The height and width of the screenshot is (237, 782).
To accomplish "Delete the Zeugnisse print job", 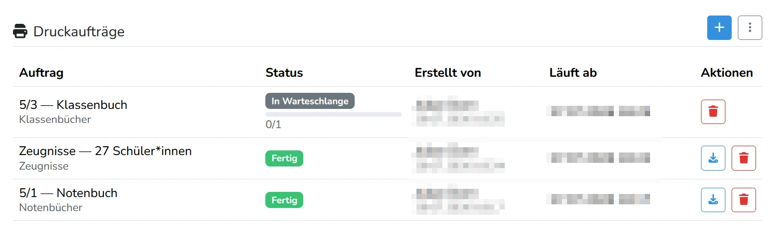I will pos(744,158).
